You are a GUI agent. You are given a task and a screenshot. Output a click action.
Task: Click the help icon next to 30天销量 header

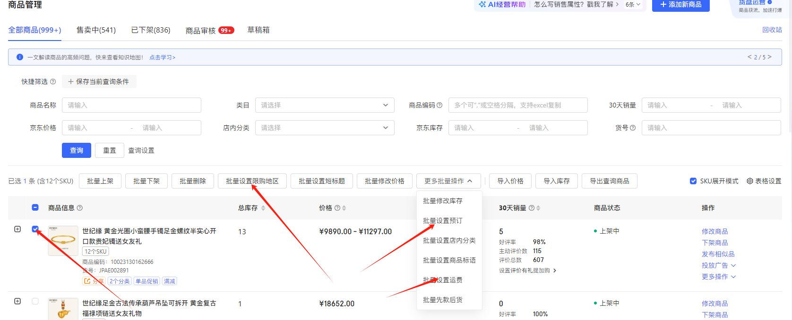[532, 208]
